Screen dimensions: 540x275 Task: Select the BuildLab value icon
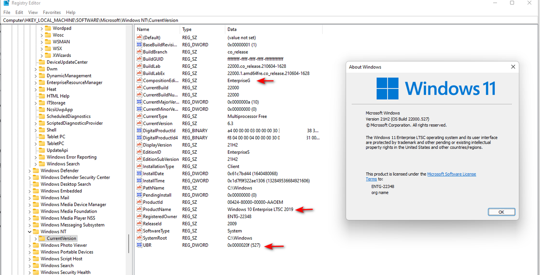coord(140,66)
